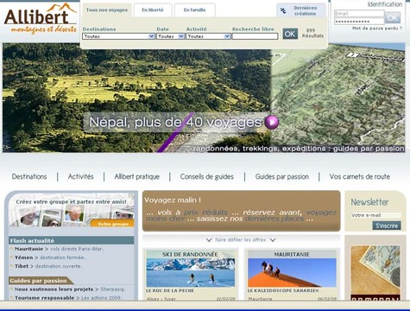This screenshot has width=410, height=311.
Task: Click the Tibet destination ouverte link
Action: pyautogui.click(x=48, y=266)
